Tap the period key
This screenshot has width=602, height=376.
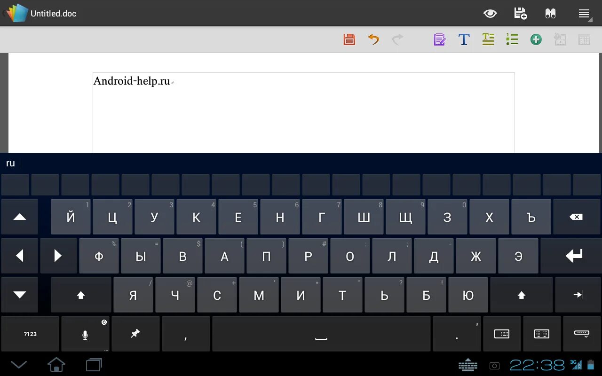tap(457, 334)
